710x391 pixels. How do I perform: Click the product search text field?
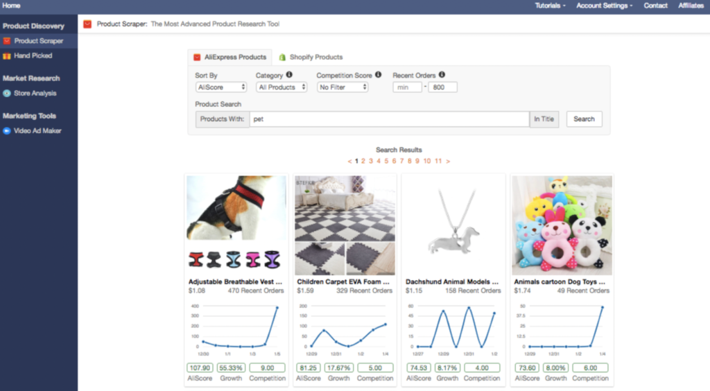point(389,119)
